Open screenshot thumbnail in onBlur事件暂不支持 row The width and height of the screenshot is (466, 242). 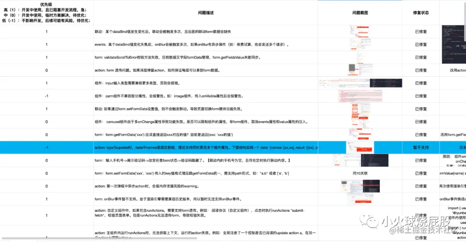coord(360,199)
